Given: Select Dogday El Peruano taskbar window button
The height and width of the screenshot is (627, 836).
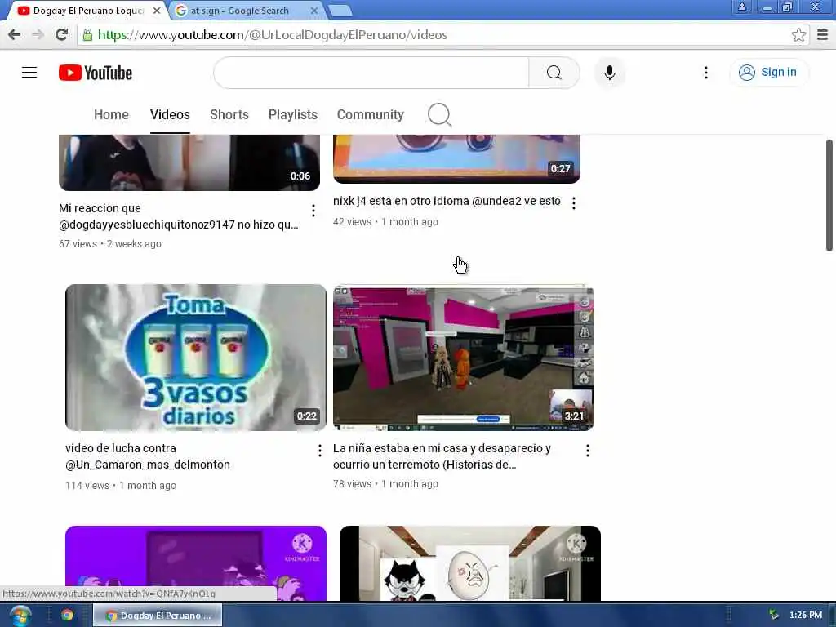Looking at the screenshot, I should [x=158, y=616].
